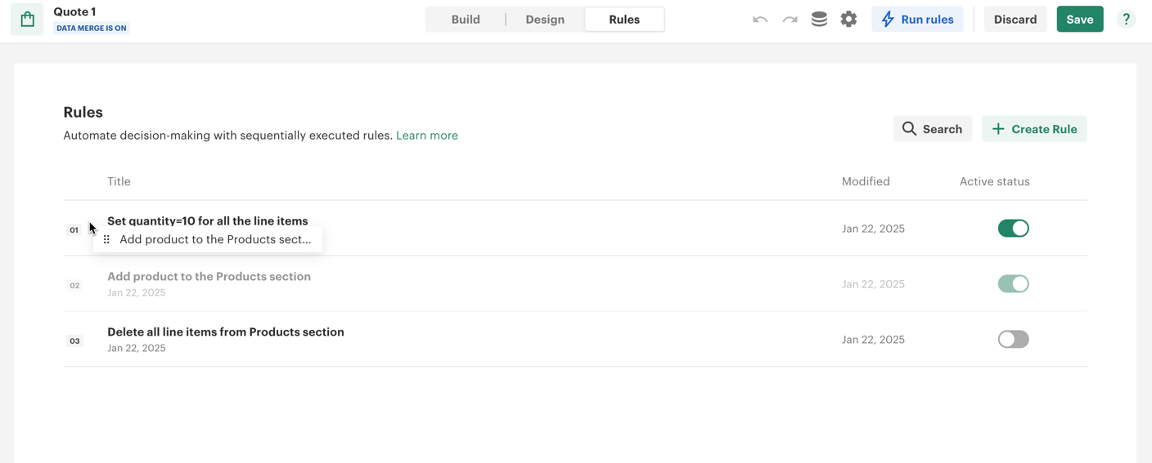
Task: Select the Rules tab
Action: tap(624, 20)
